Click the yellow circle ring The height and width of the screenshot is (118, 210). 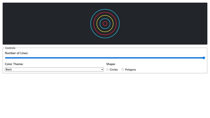97,24
